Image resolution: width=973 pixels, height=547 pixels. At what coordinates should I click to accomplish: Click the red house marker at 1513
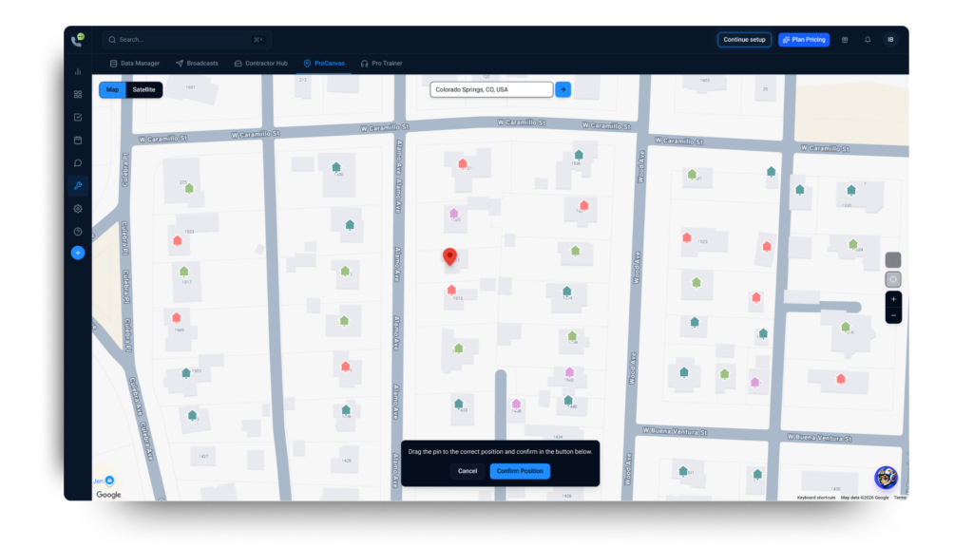[451, 291]
